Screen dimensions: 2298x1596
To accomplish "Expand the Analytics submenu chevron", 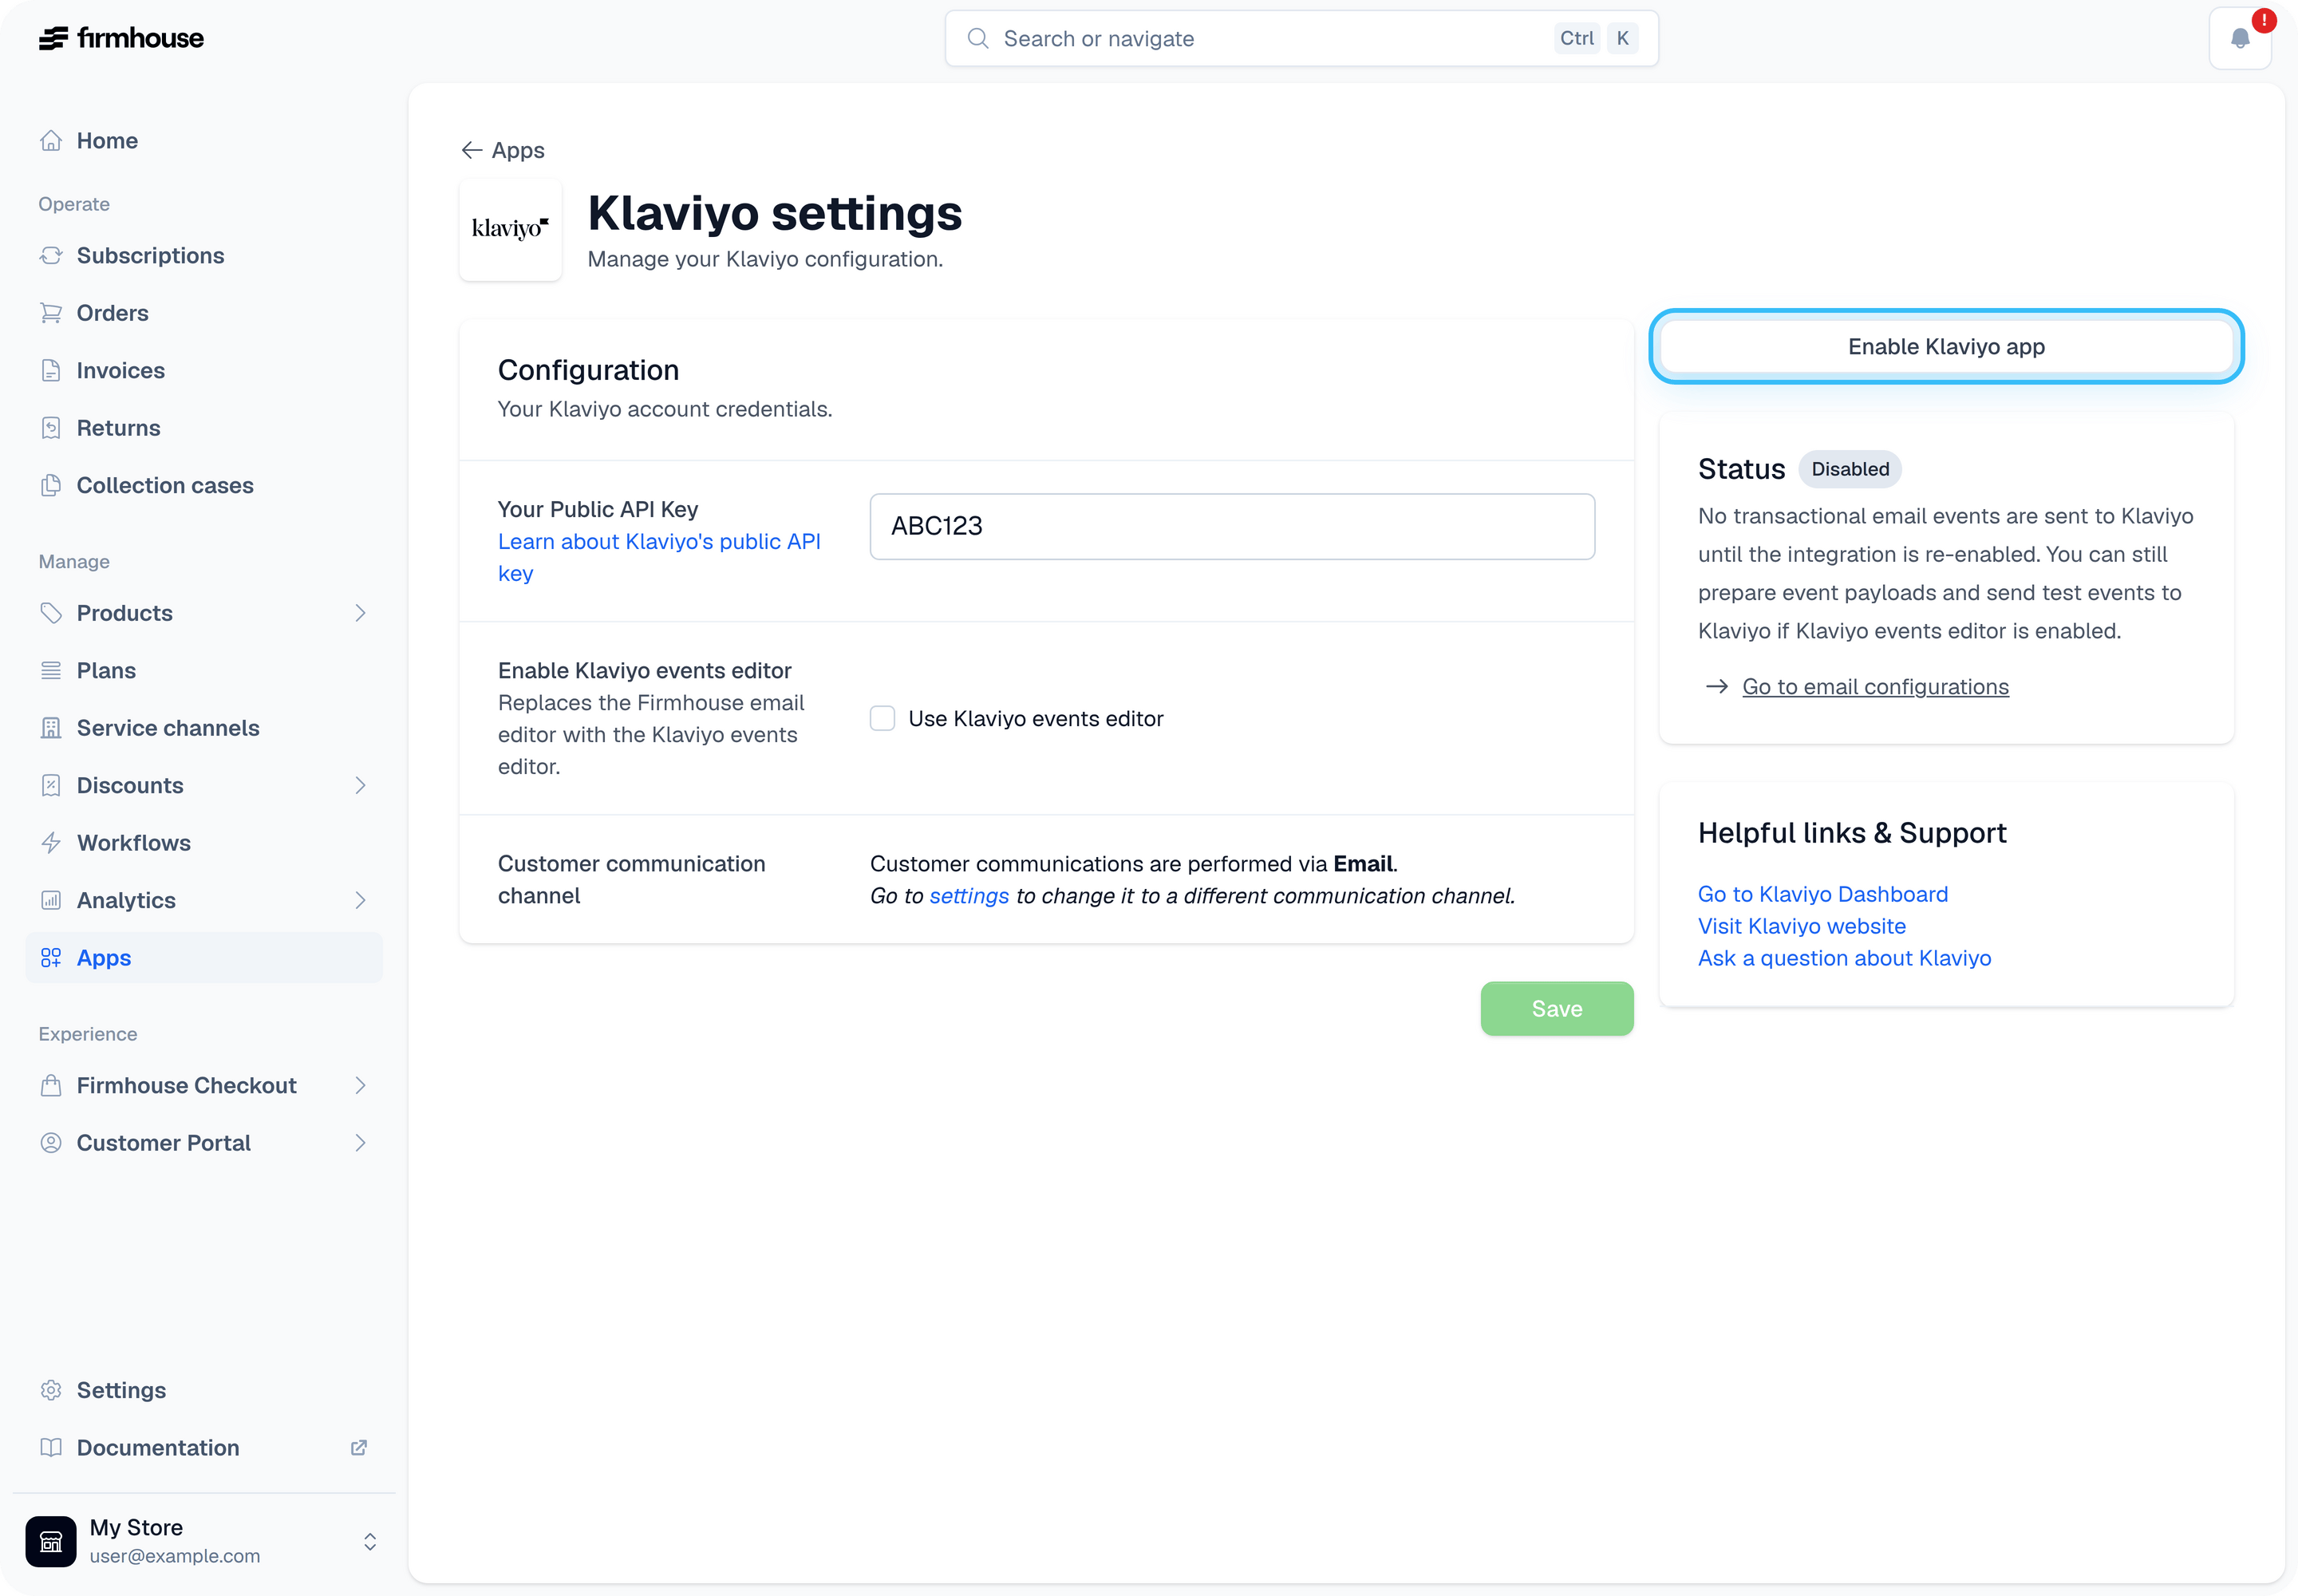I will click(361, 901).
